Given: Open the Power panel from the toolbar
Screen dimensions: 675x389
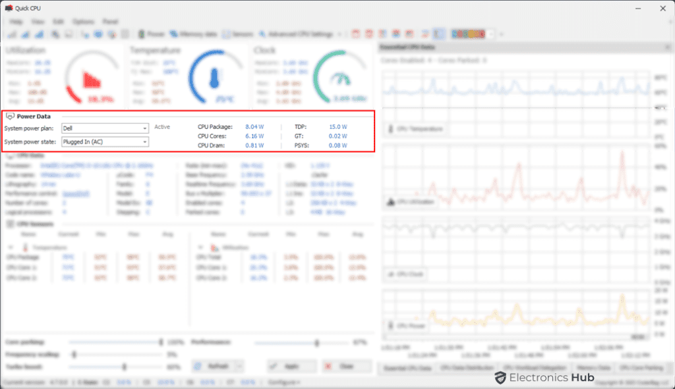Looking at the screenshot, I should click(152, 34).
